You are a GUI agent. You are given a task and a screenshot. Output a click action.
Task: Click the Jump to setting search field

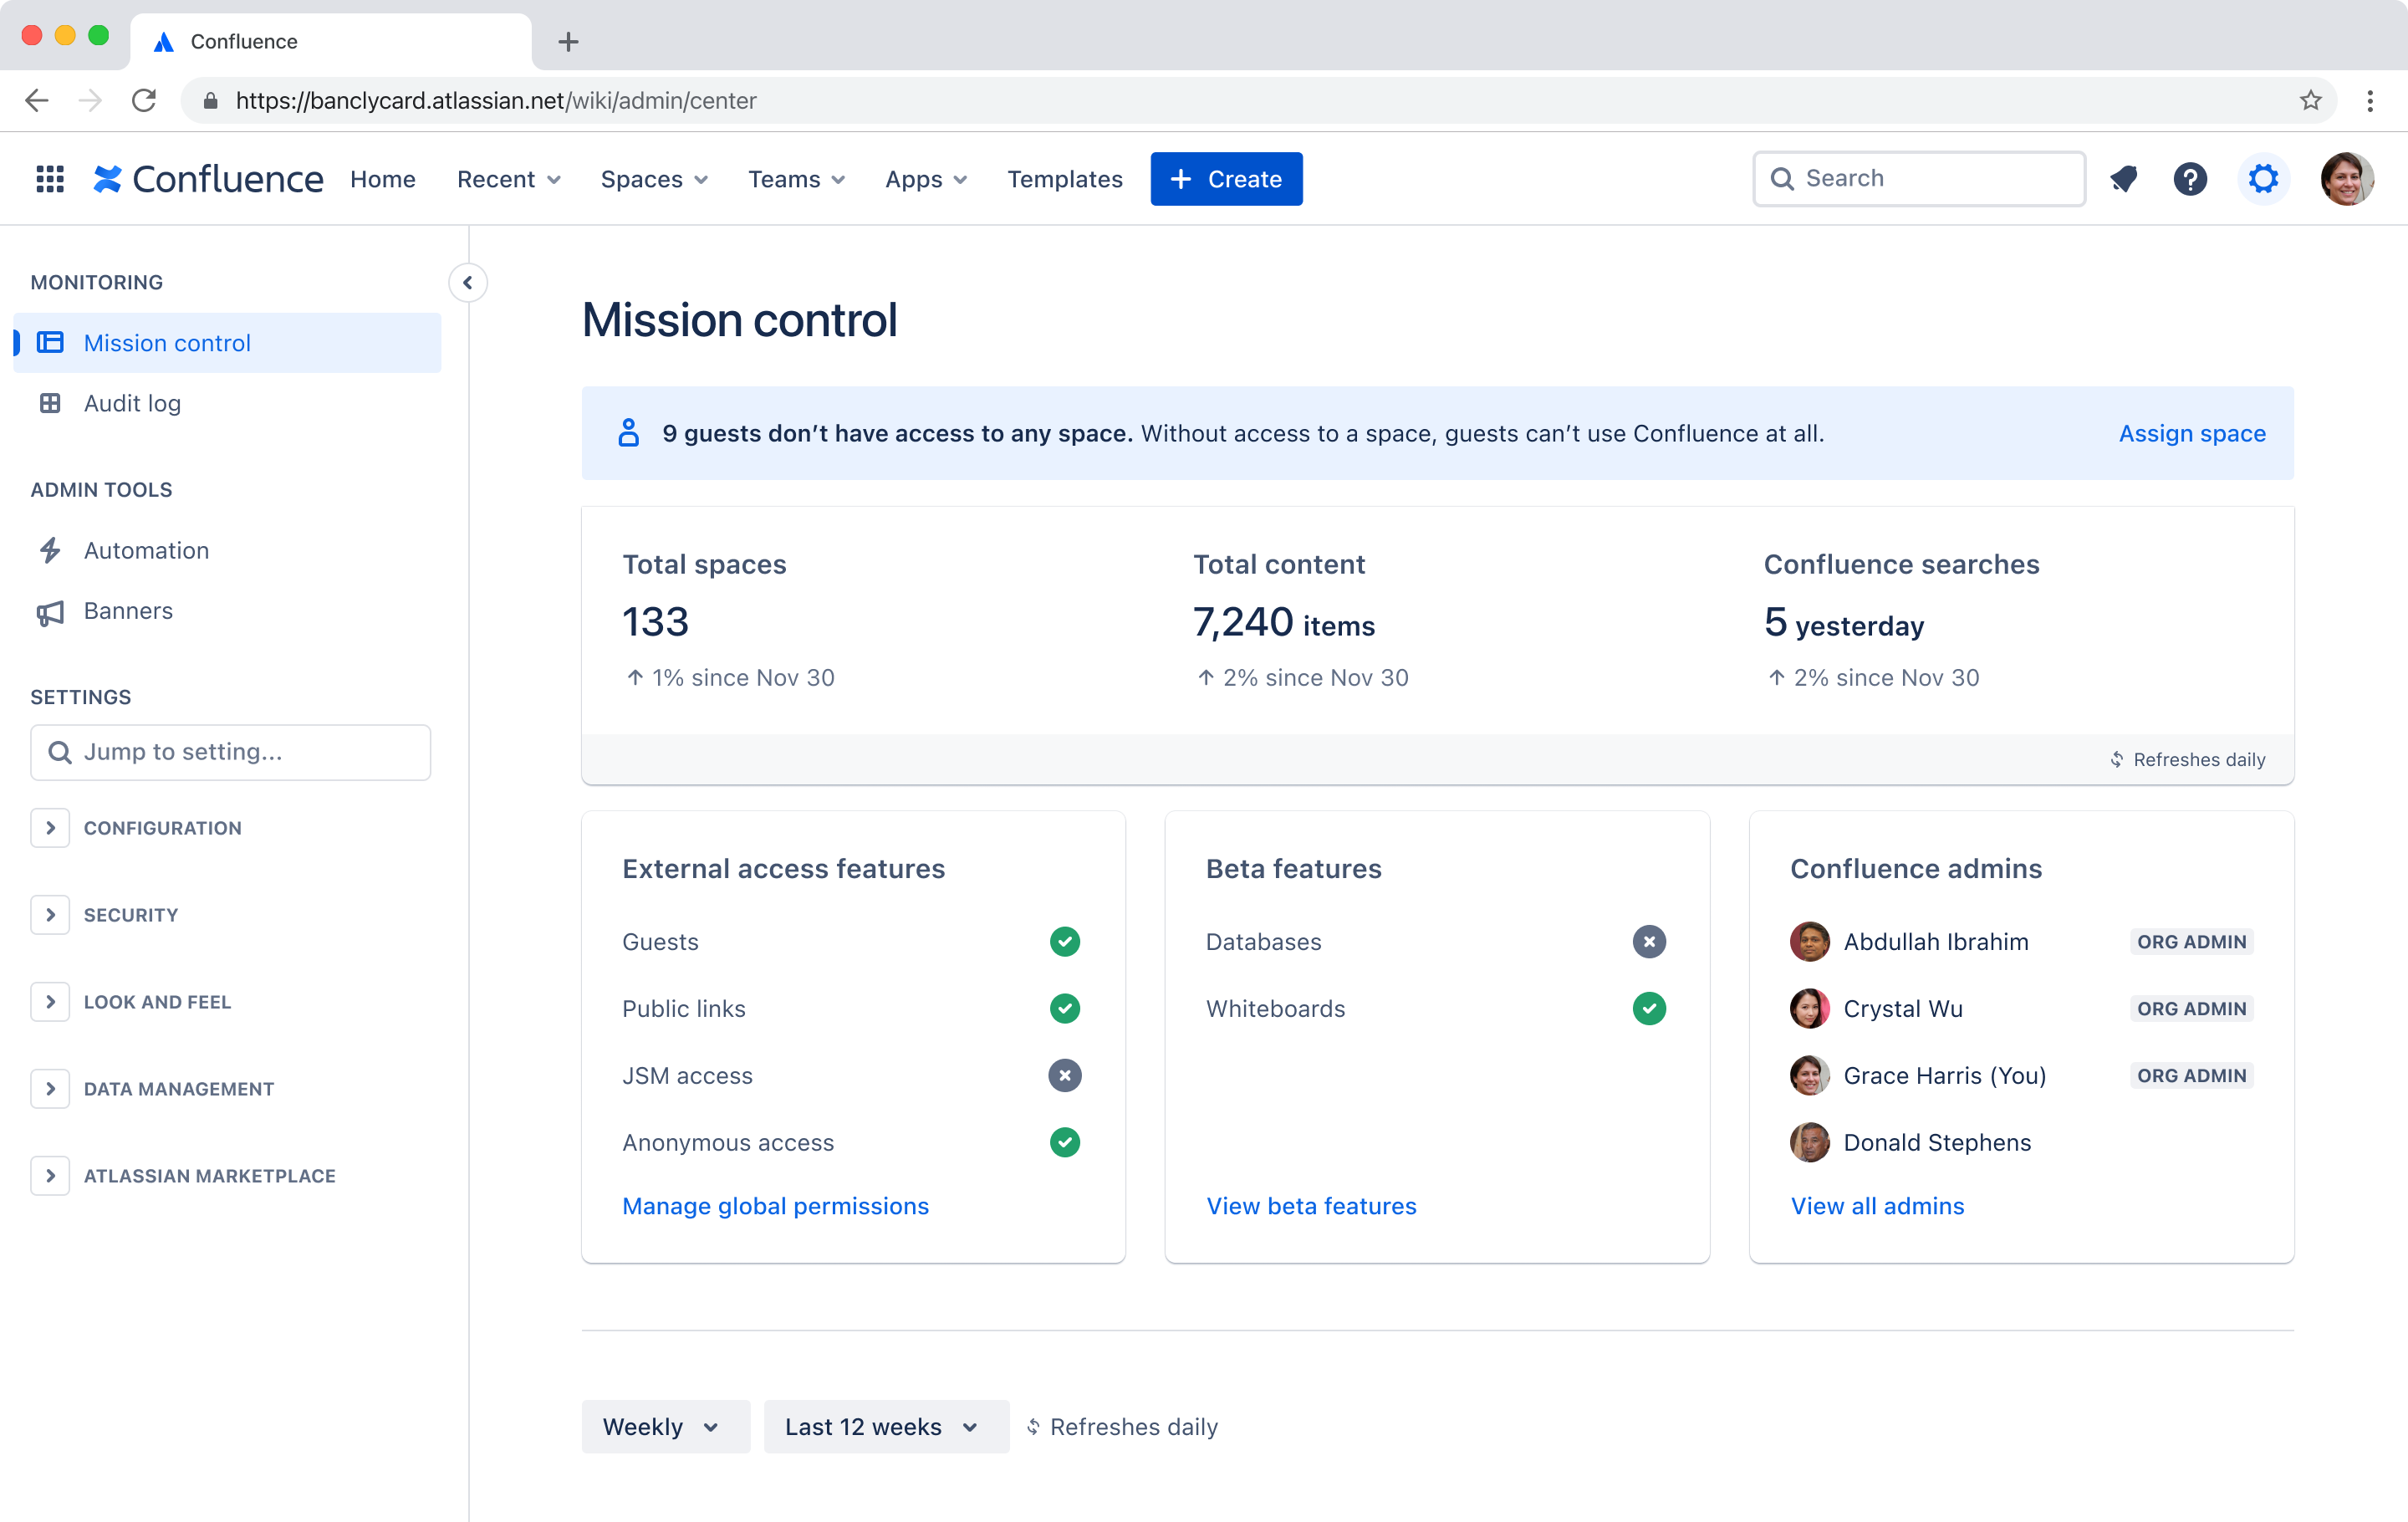pos(230,752)
